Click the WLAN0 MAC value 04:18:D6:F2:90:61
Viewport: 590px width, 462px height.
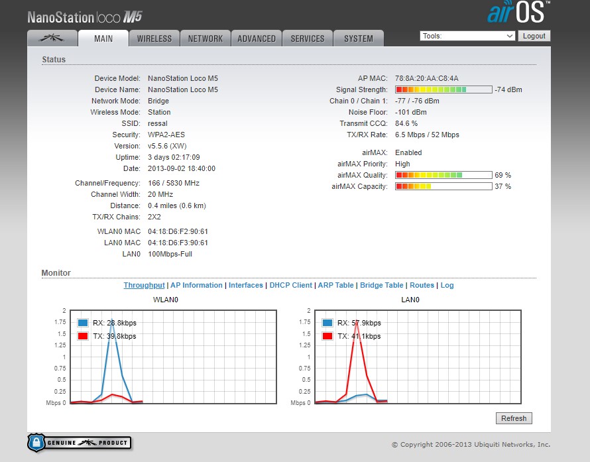(178, 231)
